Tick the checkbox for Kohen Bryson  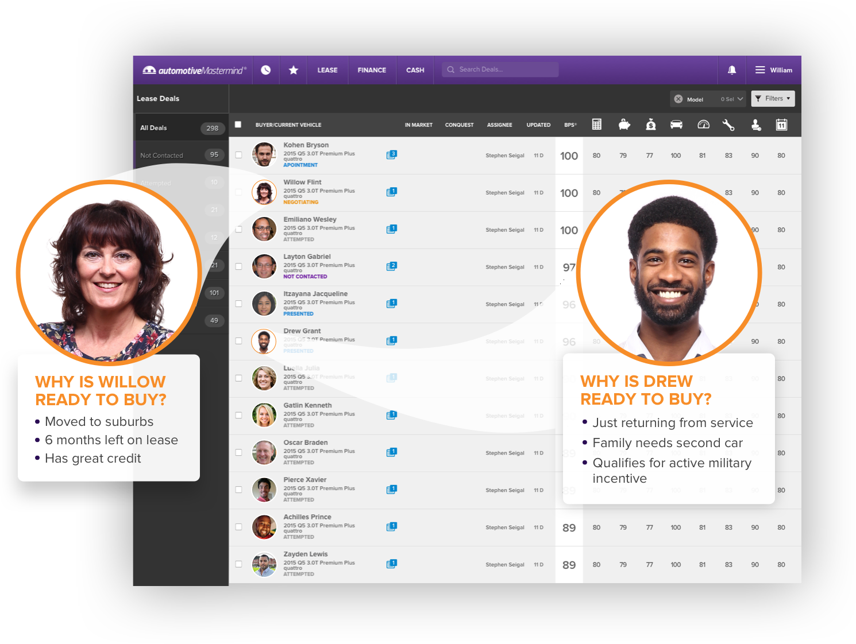point(238,155)
